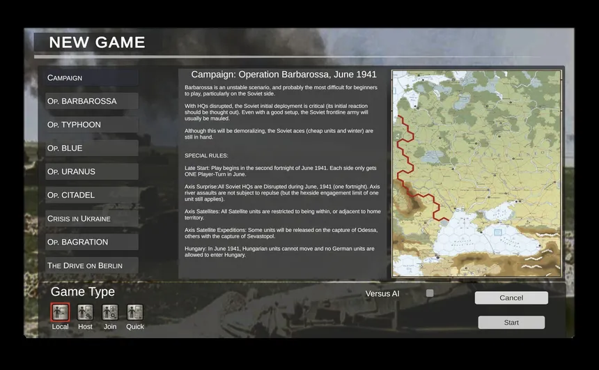Choose the Op. Barbarossa scenario
Viewport: 599px width, 370px height.
coord(92,101)
